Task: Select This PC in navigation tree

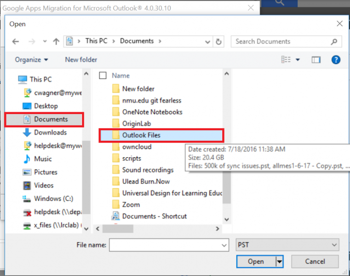Action: 35,79
